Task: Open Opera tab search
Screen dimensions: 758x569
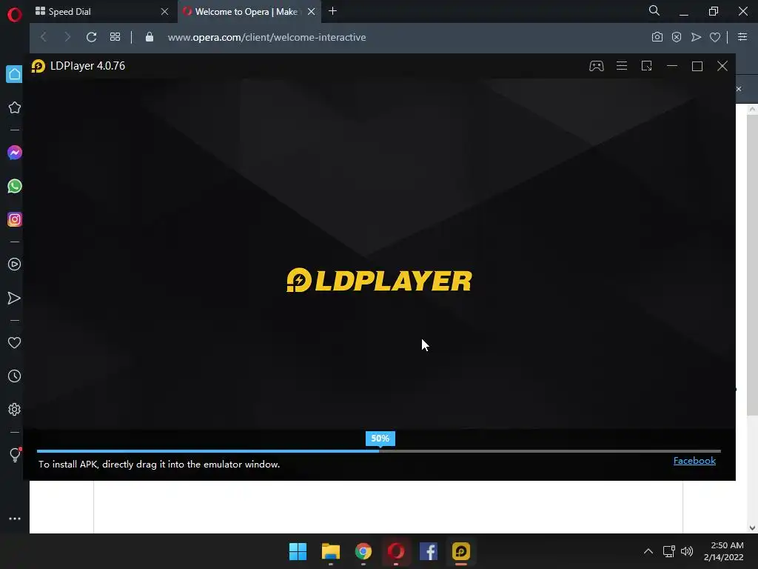Action: coord(654,10)
